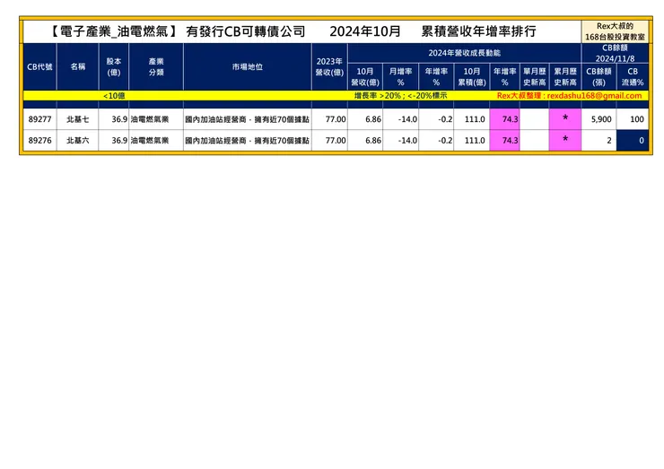
Task: Select the 累月歷史新高 column header
Action: click(x=565, y=77)
